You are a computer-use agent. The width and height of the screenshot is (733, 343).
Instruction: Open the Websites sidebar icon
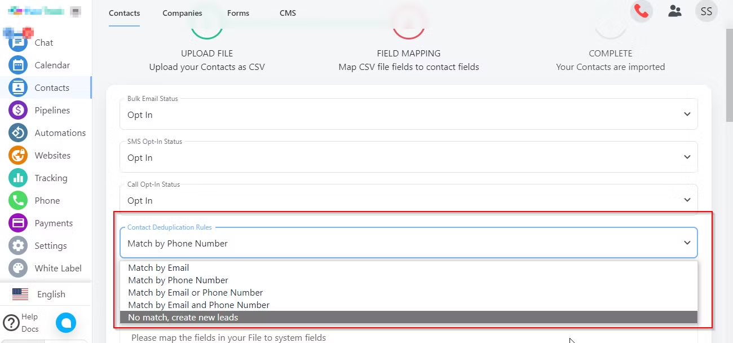pyautogui.click(x=18, y=155)
